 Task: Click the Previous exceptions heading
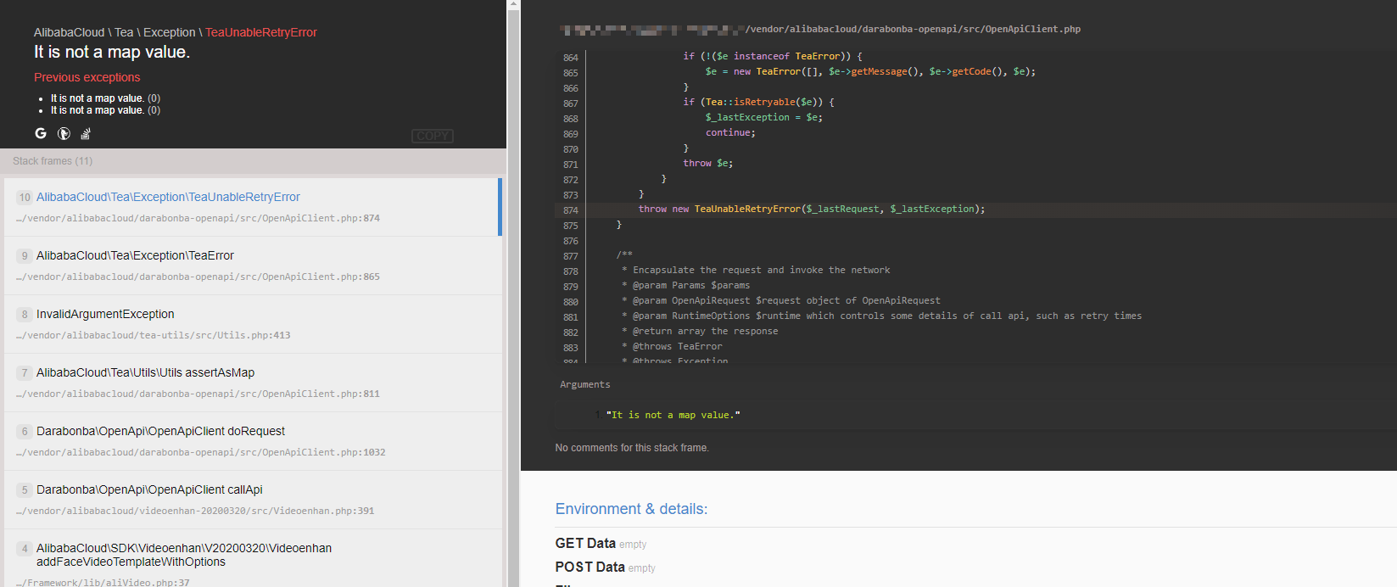click(x=87, y=77)
